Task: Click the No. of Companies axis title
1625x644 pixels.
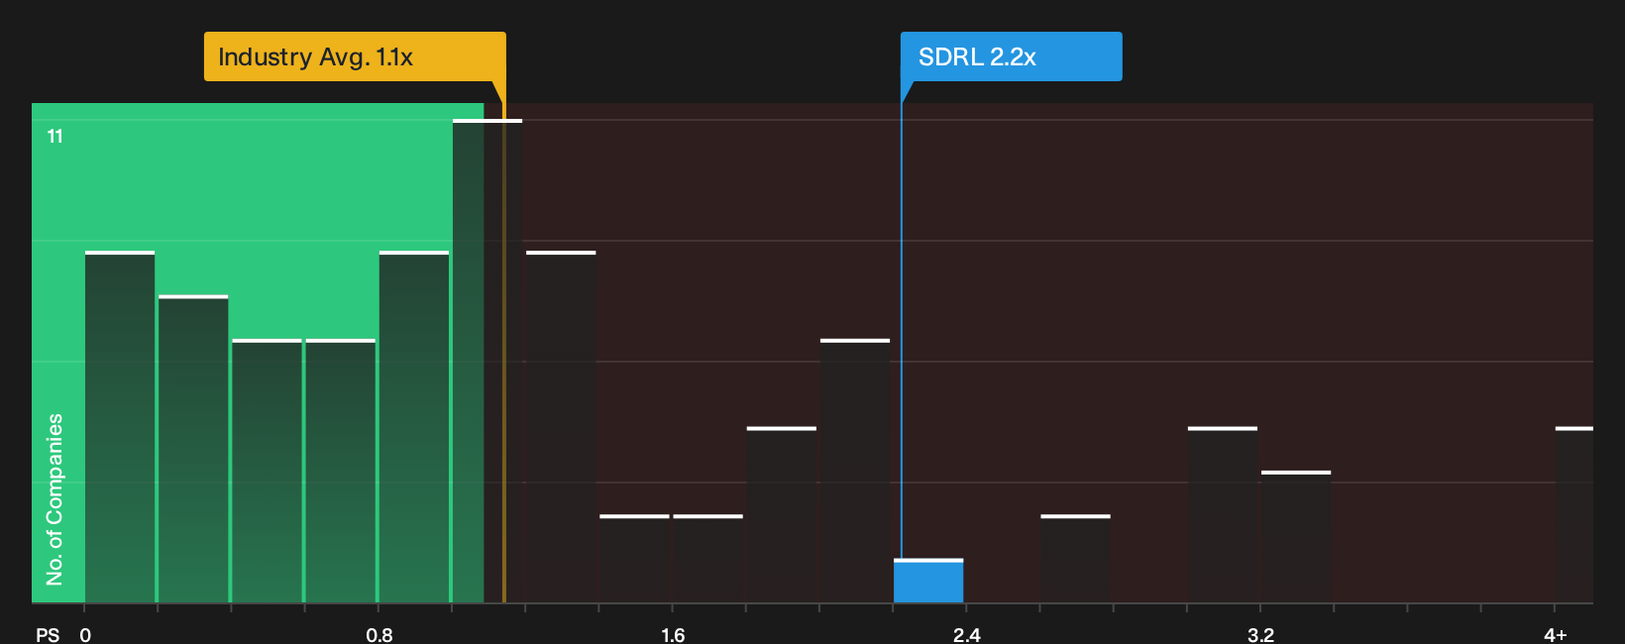Action: click(x=54, y=499)
